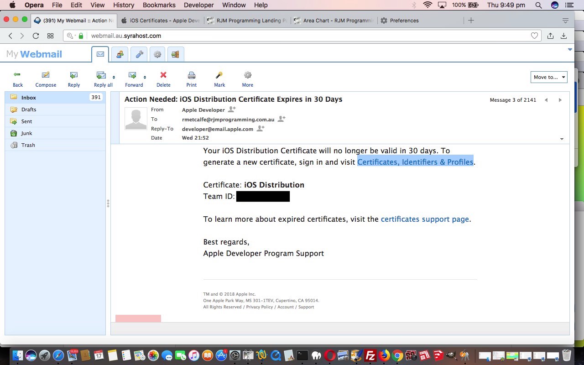Viewport: 584px width, 365px height.
Task: Go to the next message arrow
Action: 560,100
